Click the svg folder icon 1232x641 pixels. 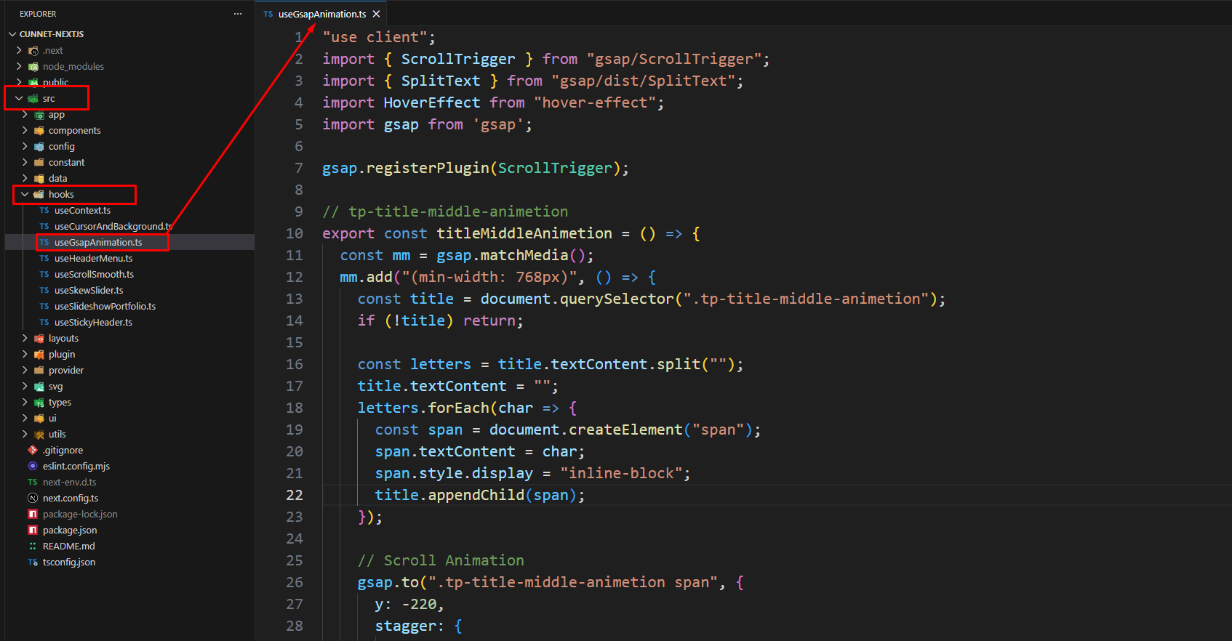click(39, 387)
